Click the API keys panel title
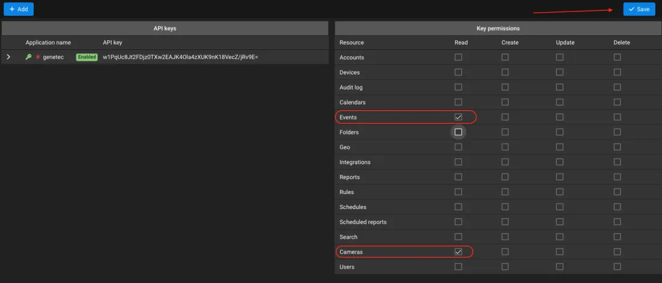This screenshot has width=662, height=283. pos(165,28)
